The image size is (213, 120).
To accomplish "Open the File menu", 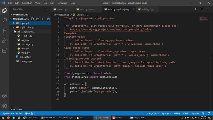I will pyautogui.click(x=10, y=3).
